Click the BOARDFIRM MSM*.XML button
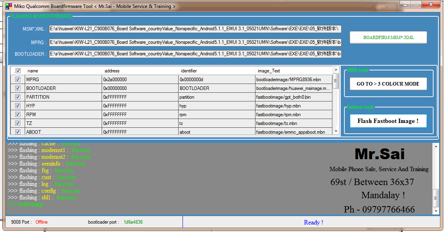 [x=388, y=37]
